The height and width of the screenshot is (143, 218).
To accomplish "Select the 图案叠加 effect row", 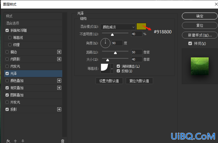I will tap(33, 95).
